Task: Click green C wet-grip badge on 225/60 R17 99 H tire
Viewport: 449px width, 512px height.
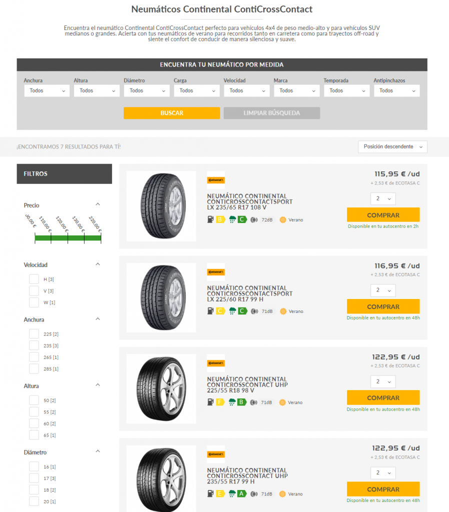Action: 242,311
